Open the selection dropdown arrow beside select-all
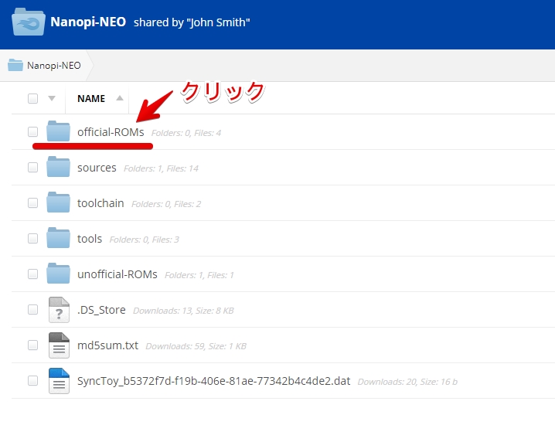The image size is (555, 425). [52, 98]
